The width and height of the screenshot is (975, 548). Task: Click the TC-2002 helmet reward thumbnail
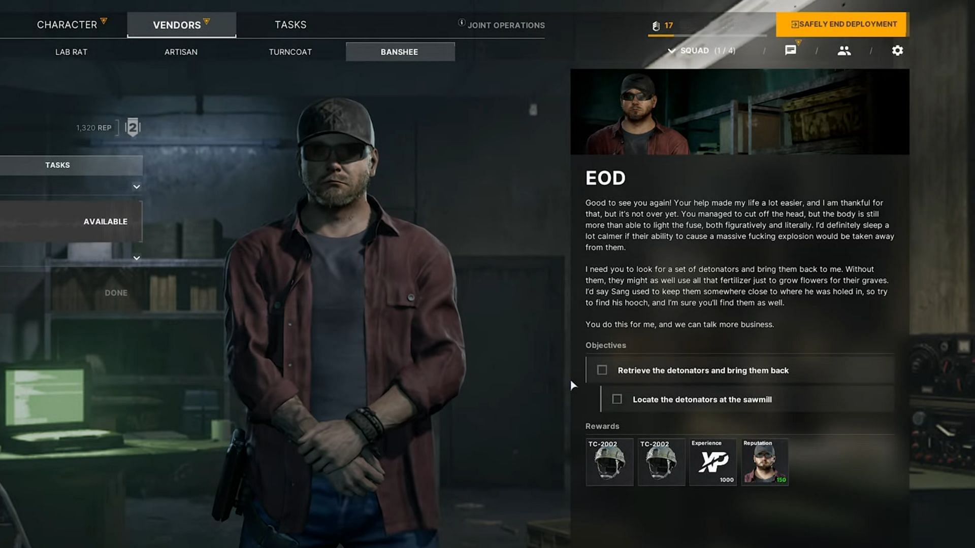(x=608, y=462)
